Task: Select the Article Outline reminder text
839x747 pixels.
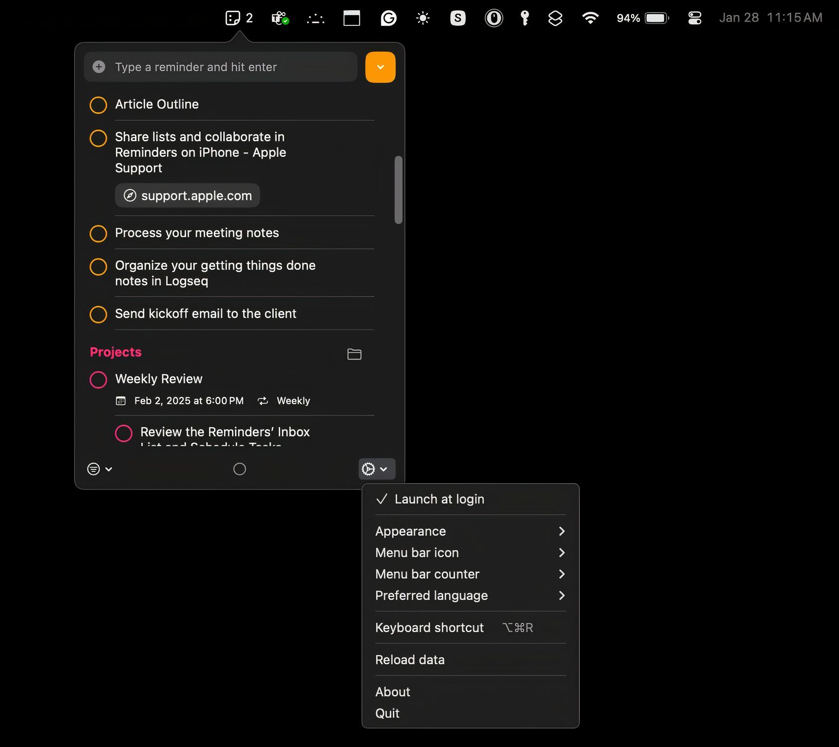Action: 157,104
